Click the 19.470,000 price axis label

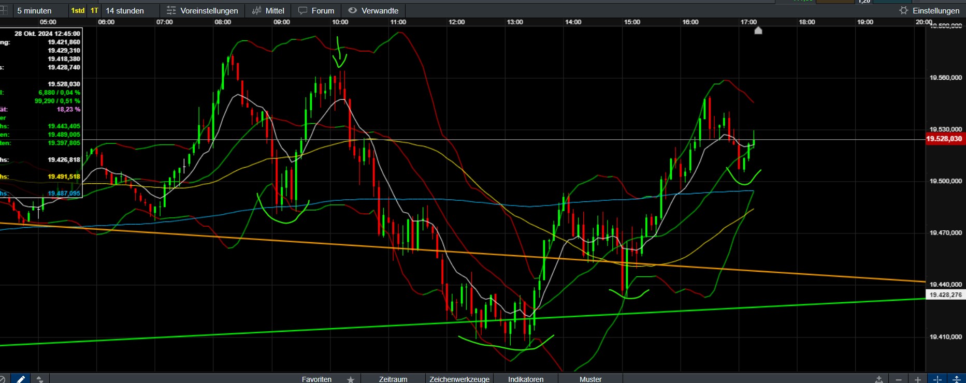coord(946,233)
